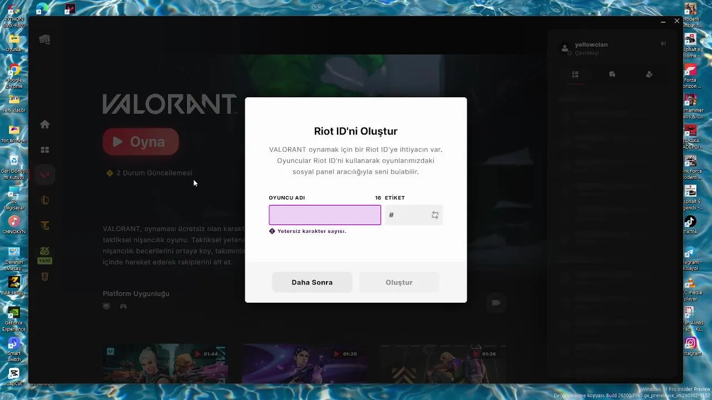Open the CHNOKYN music desktop icon
The width and height of the screenshot is (712, 400).
(14, 225)
